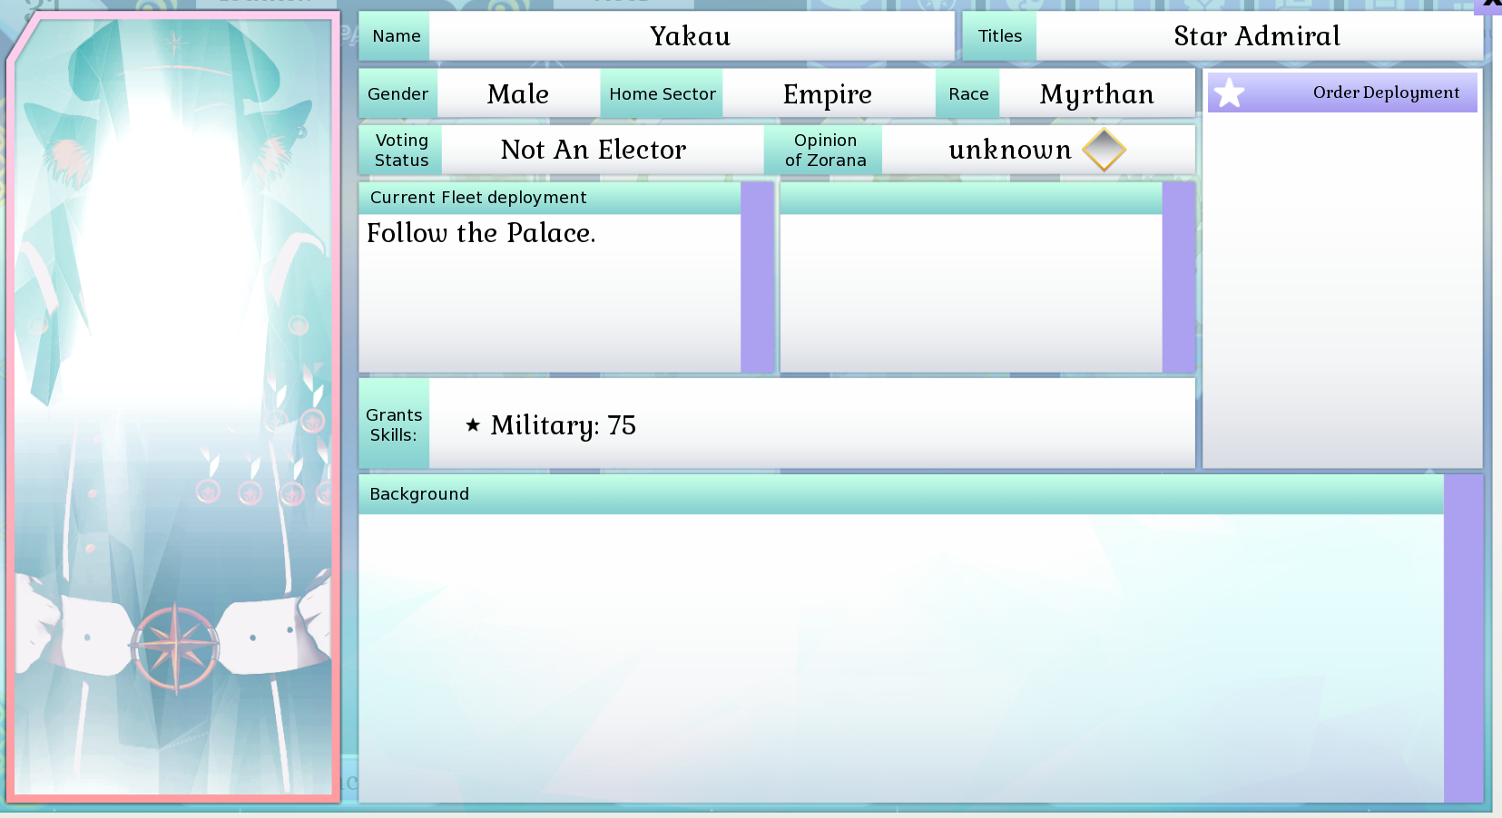1502x818 pixels.
Task: Click the home sector value 'Empire'
Action: 827,94
